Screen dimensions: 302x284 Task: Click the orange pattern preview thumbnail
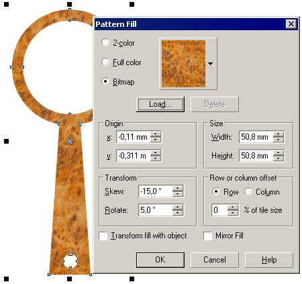[x=183, y=64]
